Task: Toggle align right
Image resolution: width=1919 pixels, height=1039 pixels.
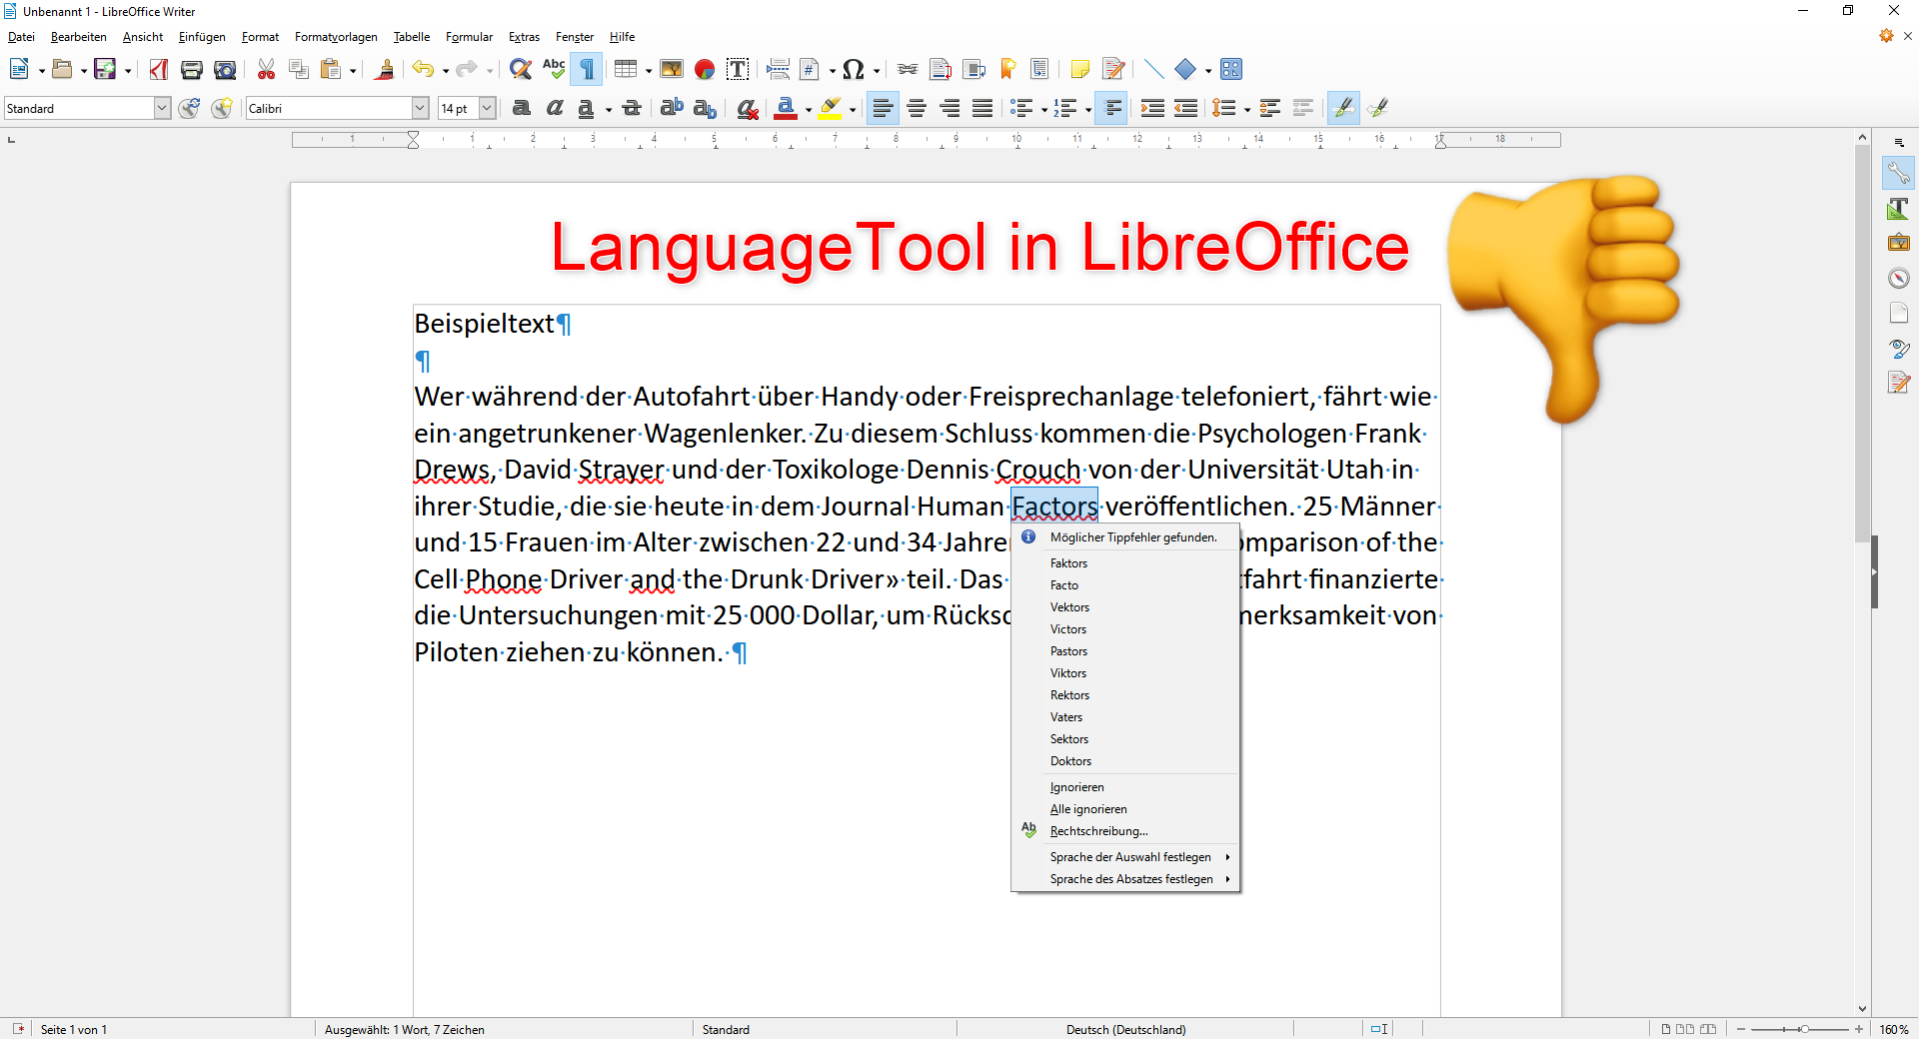Action: pos(950,108)
